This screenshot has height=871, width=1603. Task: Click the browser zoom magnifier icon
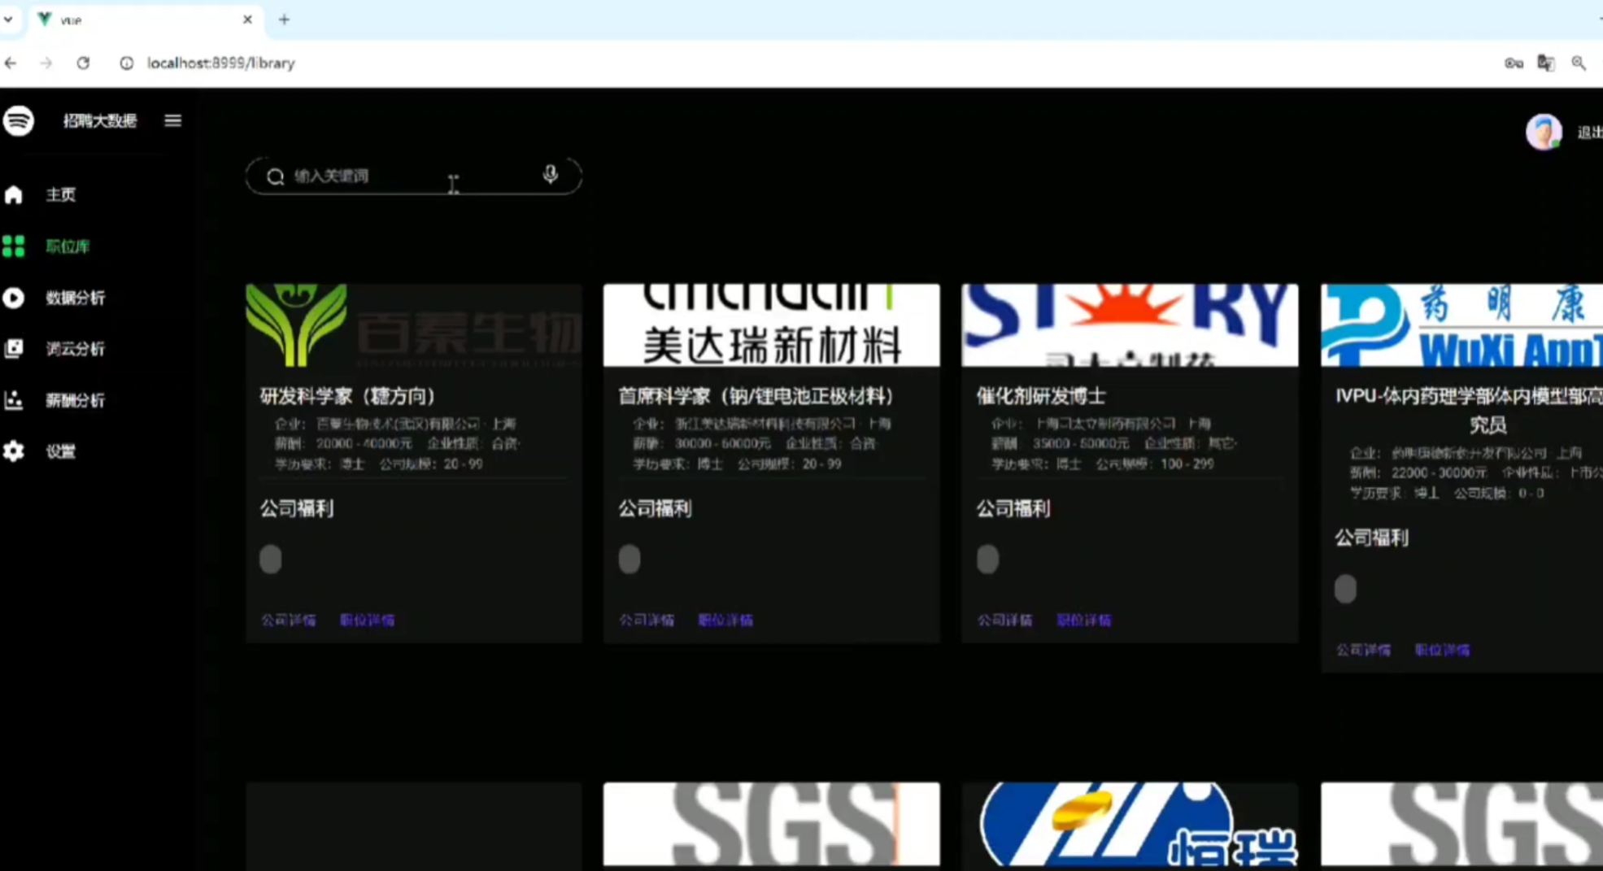tap(1578, 63)
